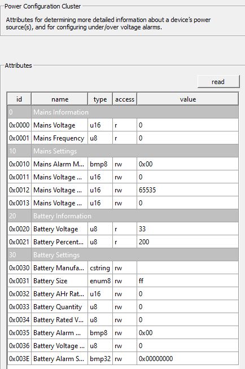Click the access column header
Viewport: 245px width, 369px height.
125,99
